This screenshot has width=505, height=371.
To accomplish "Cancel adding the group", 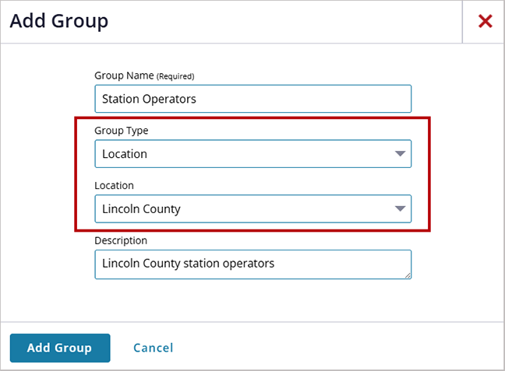I will coord(153,348).
